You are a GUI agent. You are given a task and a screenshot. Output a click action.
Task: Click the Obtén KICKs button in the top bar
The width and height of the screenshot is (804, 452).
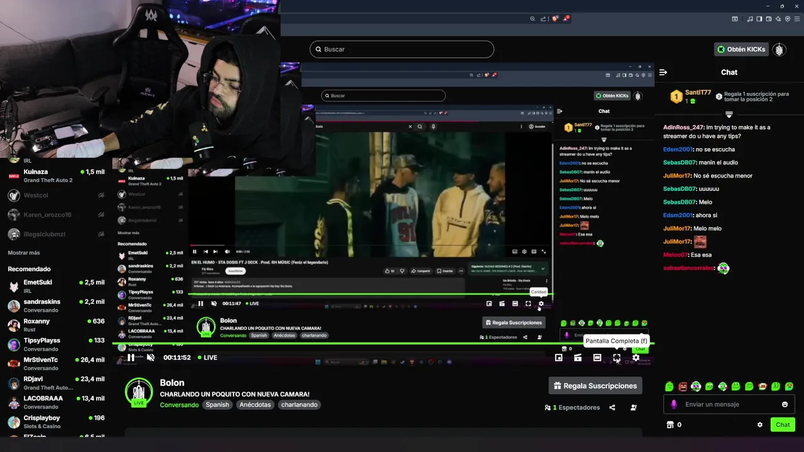pyautogui.click(x=741, y=49)
